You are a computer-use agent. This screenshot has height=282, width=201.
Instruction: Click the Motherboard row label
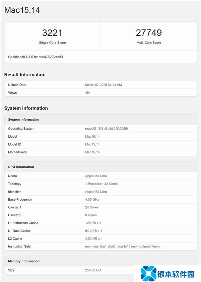coord(17,152)
